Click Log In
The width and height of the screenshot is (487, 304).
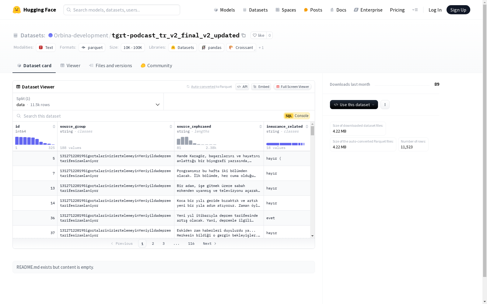[x=435, y=10]
